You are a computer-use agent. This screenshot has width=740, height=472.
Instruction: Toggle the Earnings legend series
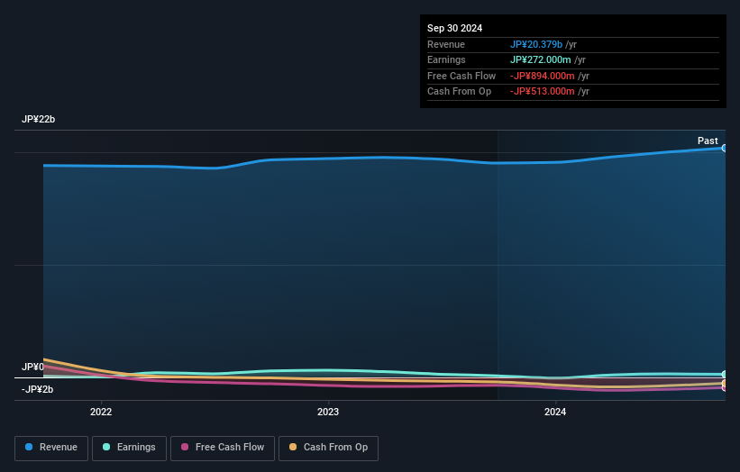click(x=129, y=448)
